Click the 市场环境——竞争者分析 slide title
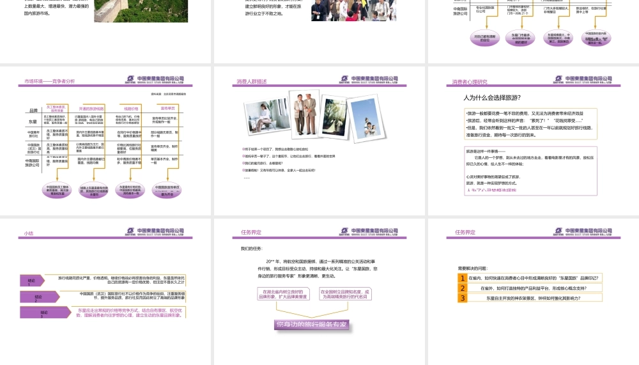This screenshot has height=365, width=639. pos(49,81)
